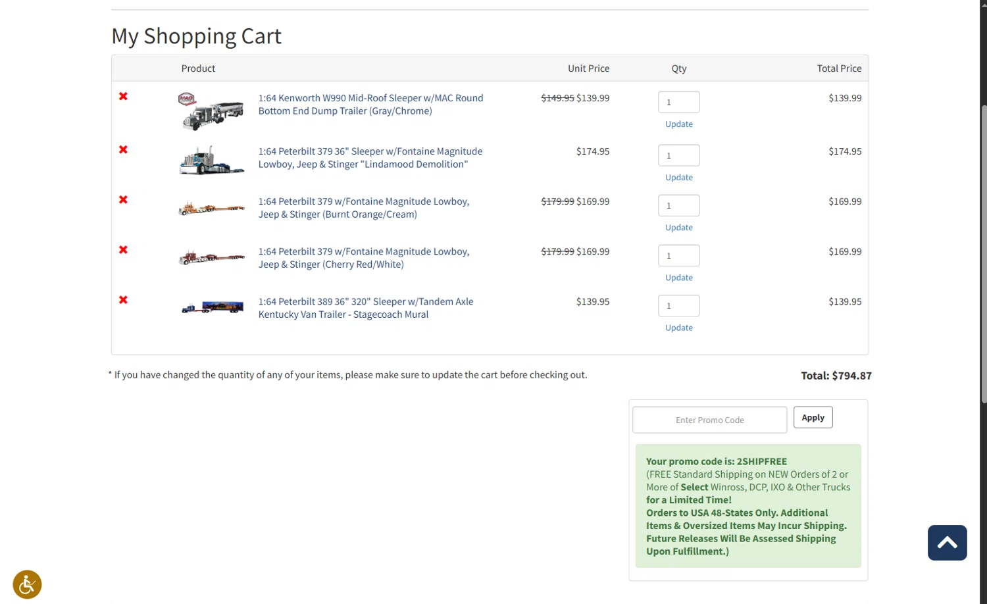Open the Kenworth W990 Mid-Roof Sleeper product link
This screenshot has width=987, height=604.
pyautogui.click(x=370, y=104)
